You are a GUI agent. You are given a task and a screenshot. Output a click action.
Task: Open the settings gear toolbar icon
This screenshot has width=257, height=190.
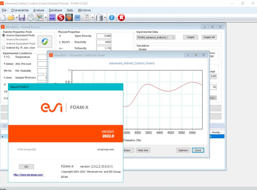coord(30,17)
